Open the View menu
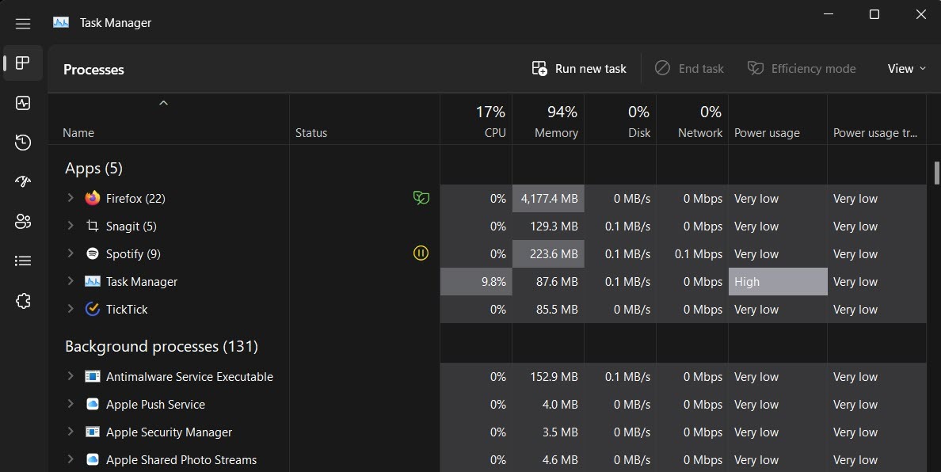 click(x=905, y=68)
